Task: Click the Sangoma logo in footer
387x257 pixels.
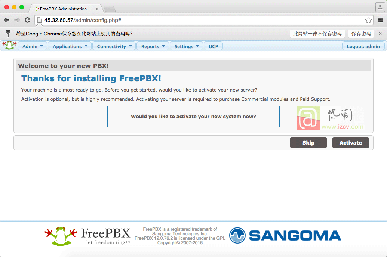Action: pos(285,235)
